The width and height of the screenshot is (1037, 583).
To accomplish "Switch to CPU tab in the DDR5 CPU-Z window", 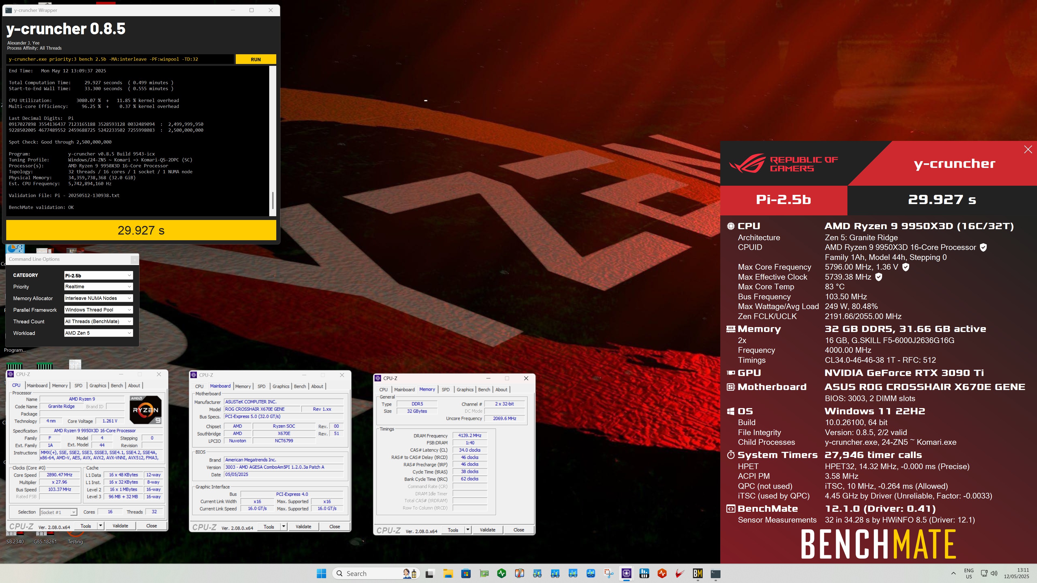I will tap(383, 389).
